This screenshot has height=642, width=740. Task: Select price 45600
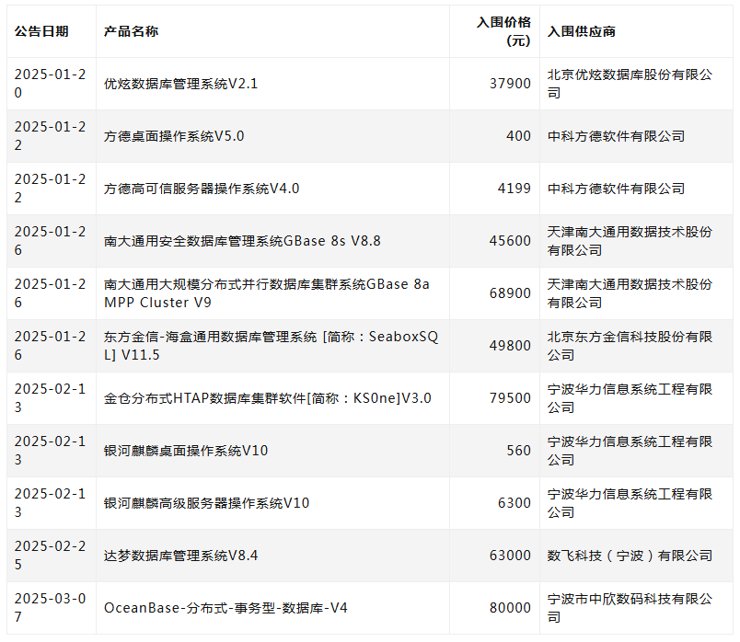coord(510,241)
